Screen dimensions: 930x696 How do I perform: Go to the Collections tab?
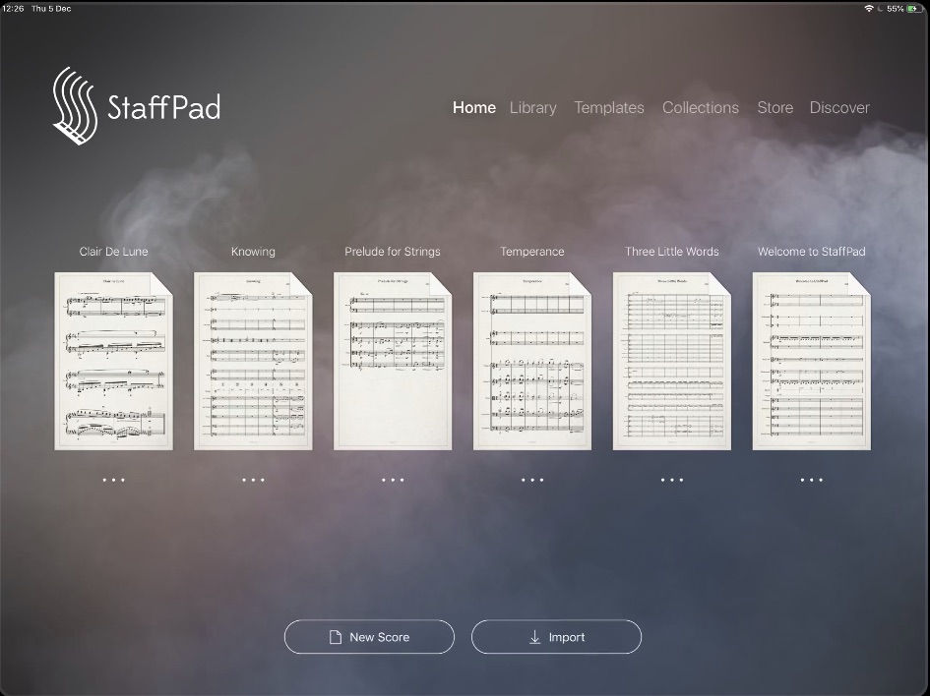(701, 108)
